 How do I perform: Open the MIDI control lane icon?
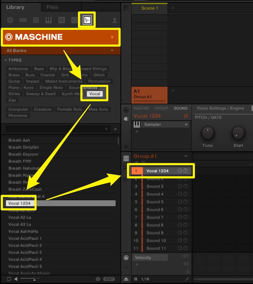[126, 257]
